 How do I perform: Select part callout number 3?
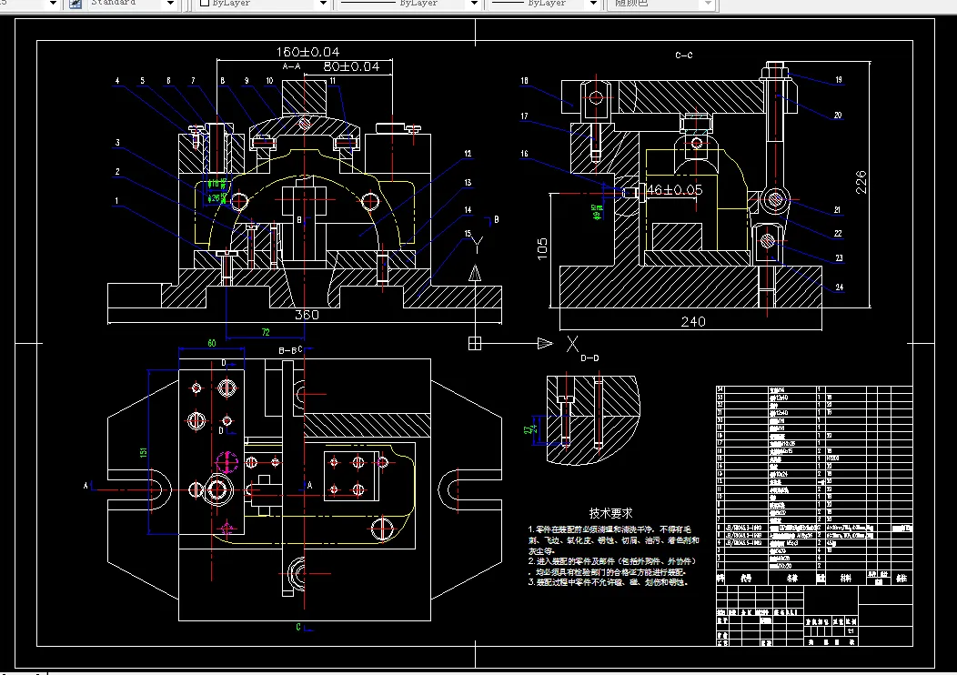(117, 143)
